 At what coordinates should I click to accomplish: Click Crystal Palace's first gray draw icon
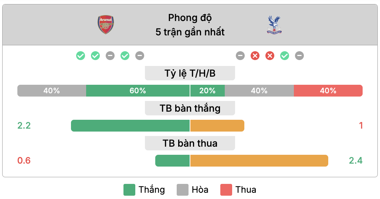click(x=240, y=56)
